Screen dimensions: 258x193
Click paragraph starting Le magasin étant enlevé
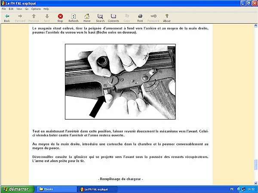[120, 30]
